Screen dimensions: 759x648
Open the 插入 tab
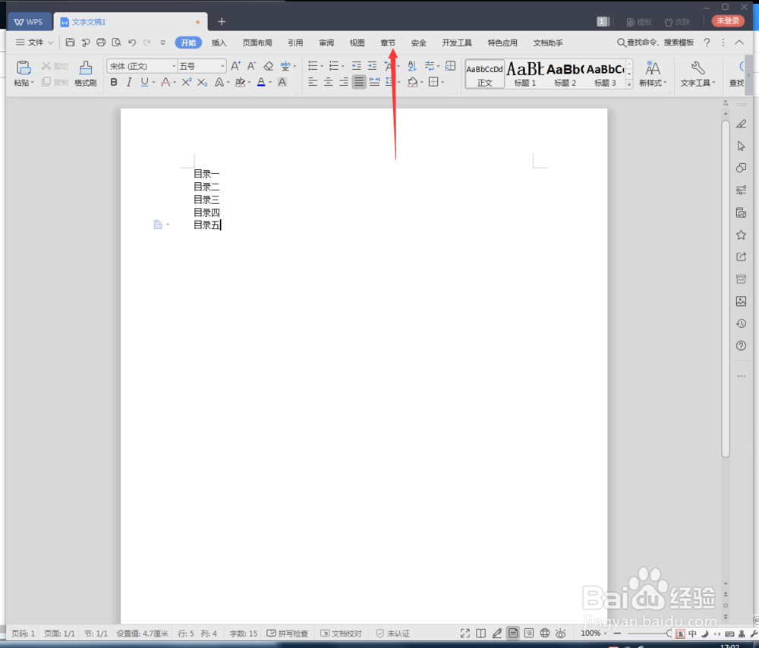tap(219, 42)
